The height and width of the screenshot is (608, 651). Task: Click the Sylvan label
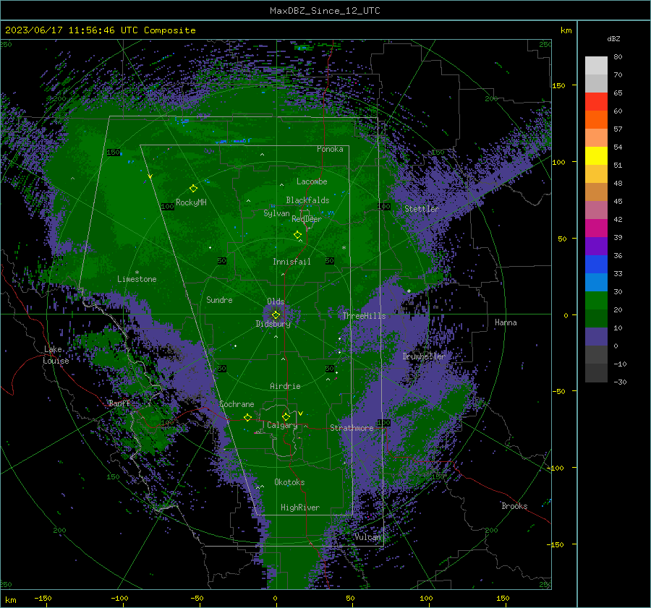coord(276,213)
